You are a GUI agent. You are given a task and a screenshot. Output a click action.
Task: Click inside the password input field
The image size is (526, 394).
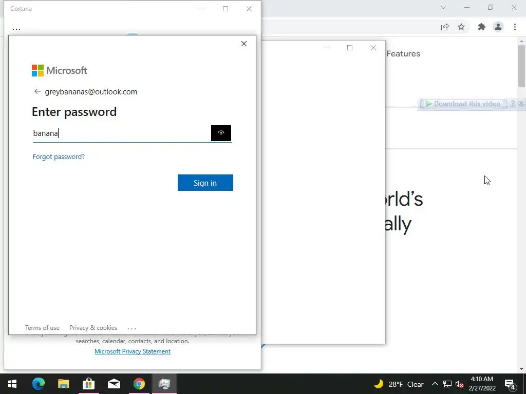coord(121,133)
